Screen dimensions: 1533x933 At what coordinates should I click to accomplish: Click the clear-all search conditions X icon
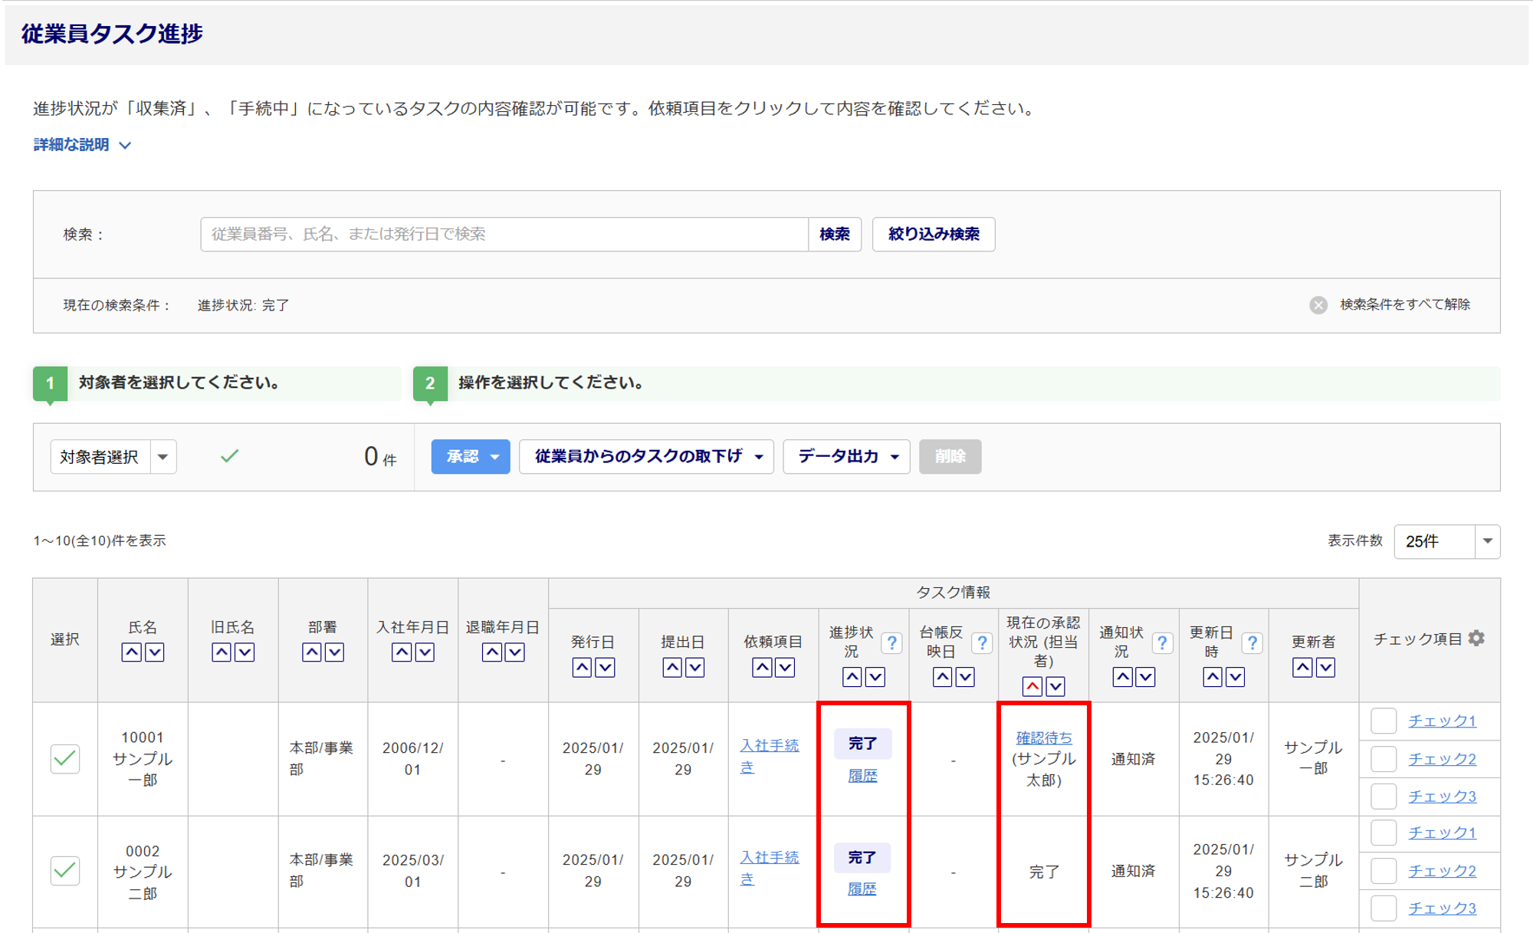(1318, 305)
